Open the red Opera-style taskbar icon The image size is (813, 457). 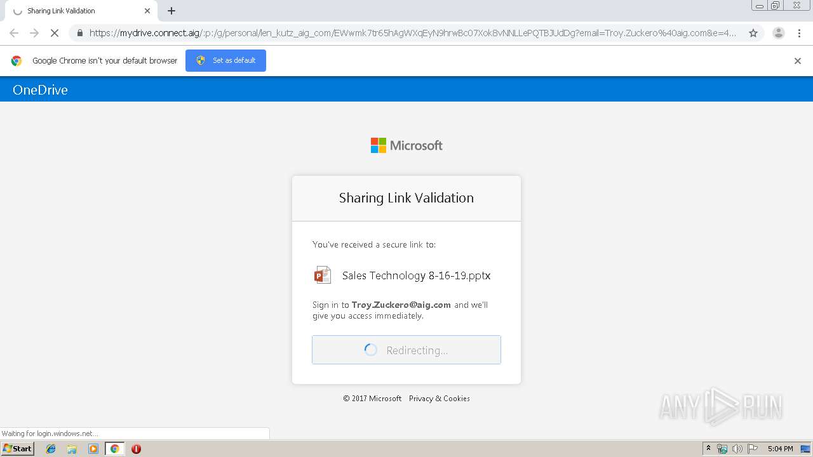(x=136, y=449)
